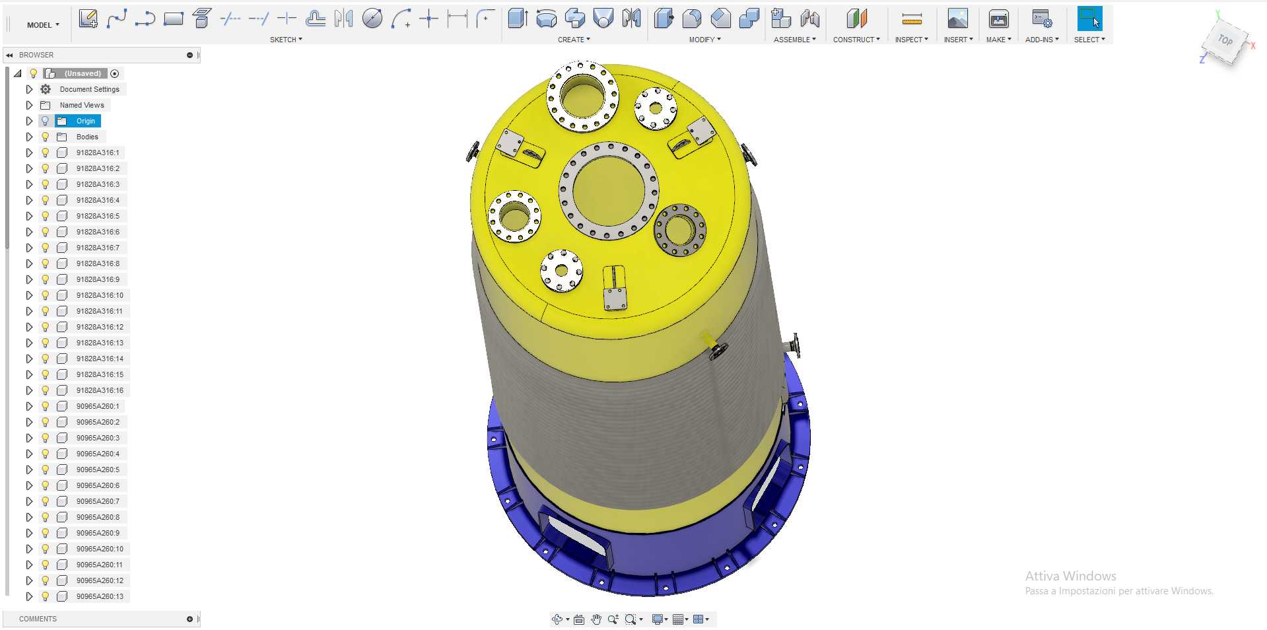Click the Scripts and Add-Ins icon

coord(1042,18)
